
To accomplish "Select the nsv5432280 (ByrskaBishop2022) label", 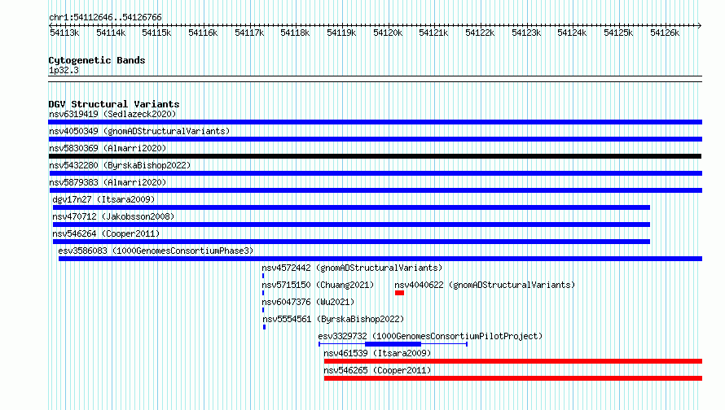I will (x=120, y=165).
